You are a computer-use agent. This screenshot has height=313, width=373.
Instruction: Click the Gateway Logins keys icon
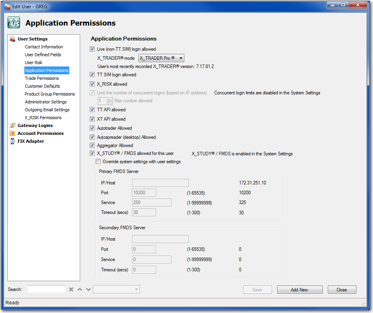[12, 125]
